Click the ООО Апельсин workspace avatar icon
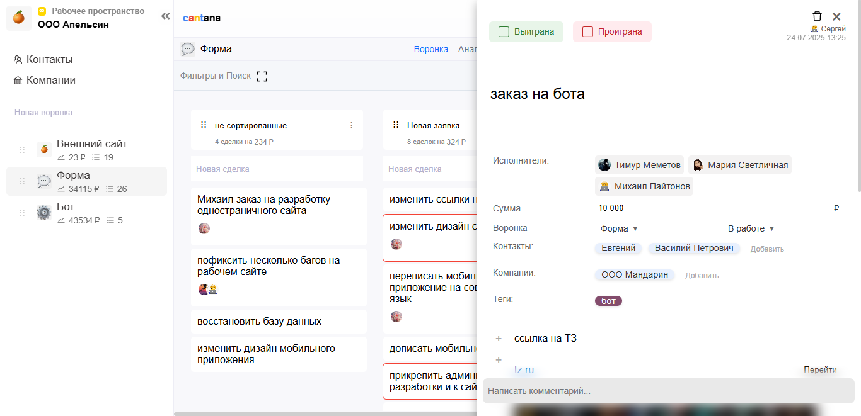This screenshot has height=416, width=861. pyautogui.click(x=18, y=18)
